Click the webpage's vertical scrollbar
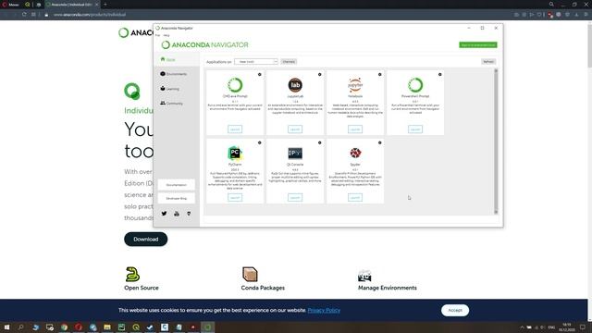This screenshot has width=592, height=333. click(590, 45)
